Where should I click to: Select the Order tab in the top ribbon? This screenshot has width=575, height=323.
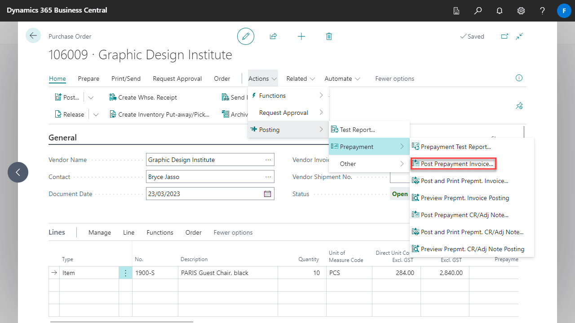[x=222, y=79]
